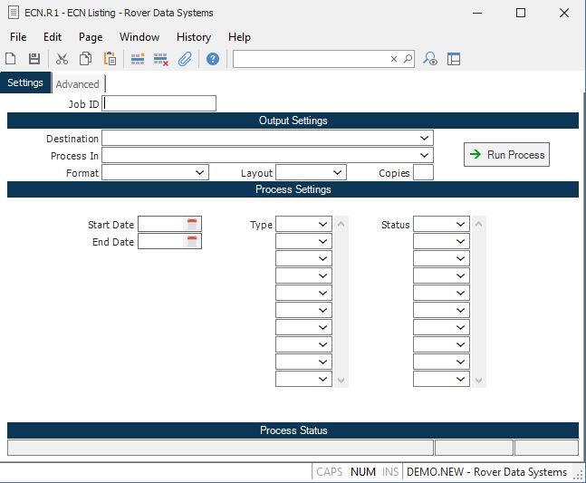Open the Layout dropdown list
Image resolution: width=586 pixels, height=483 pixels.
pos(338,172)
